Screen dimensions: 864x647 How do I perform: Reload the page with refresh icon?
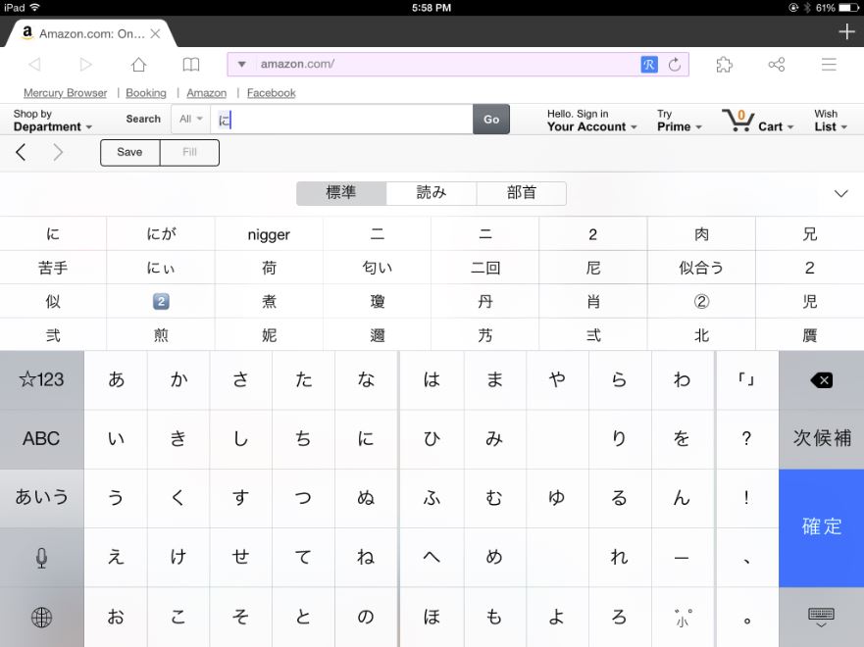coord(674,65)
